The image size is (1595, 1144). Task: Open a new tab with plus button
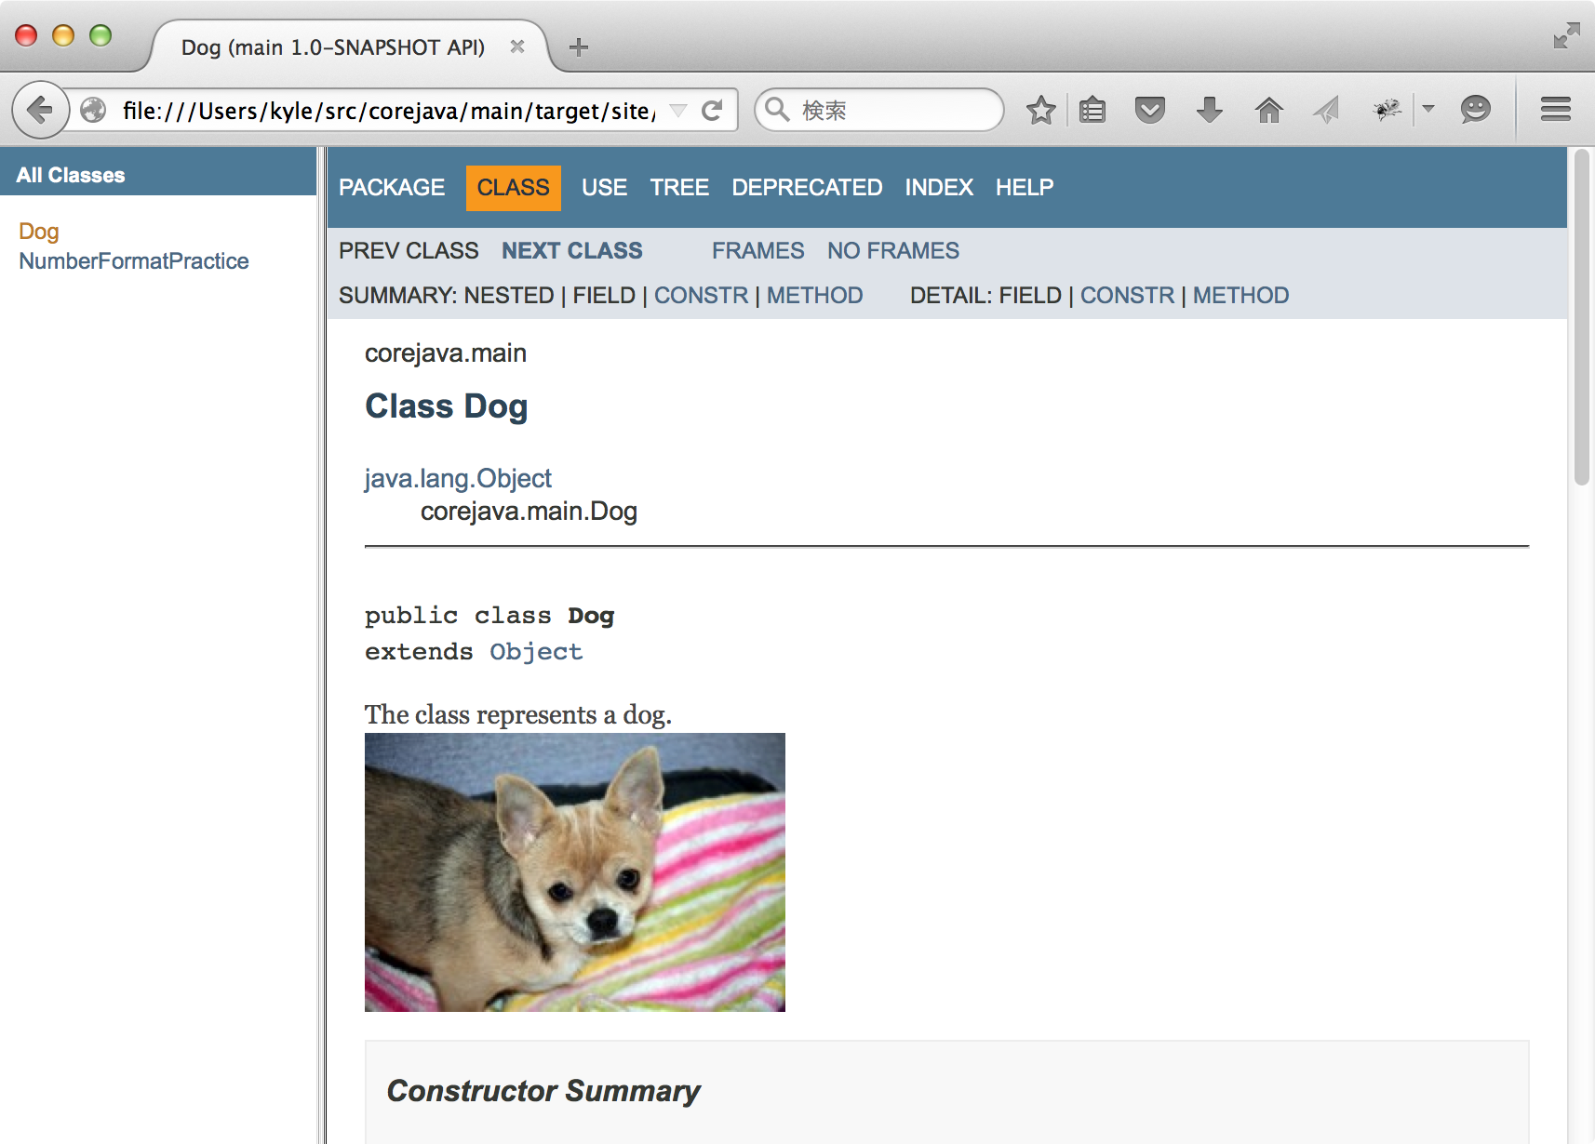[579, 47]
